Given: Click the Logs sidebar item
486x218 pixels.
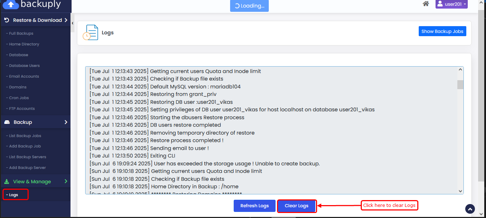Looking at the screenshot, I should pos(14,195).
